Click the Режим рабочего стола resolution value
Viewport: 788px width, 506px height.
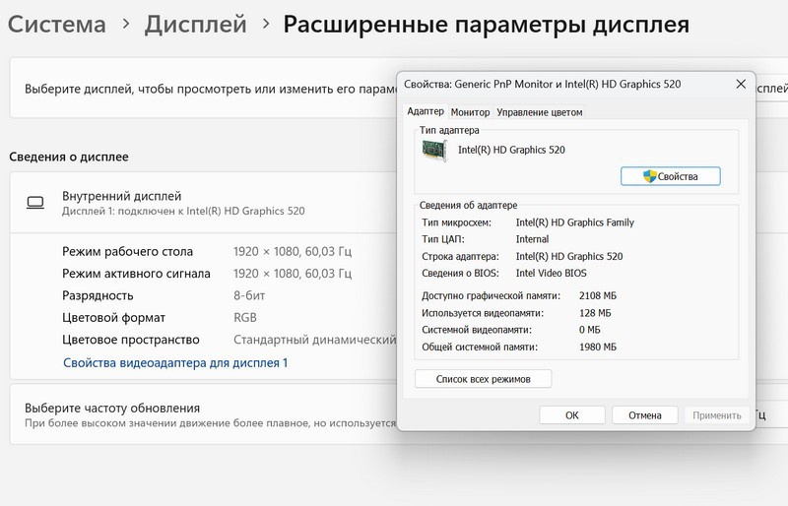tap(291, 251)
